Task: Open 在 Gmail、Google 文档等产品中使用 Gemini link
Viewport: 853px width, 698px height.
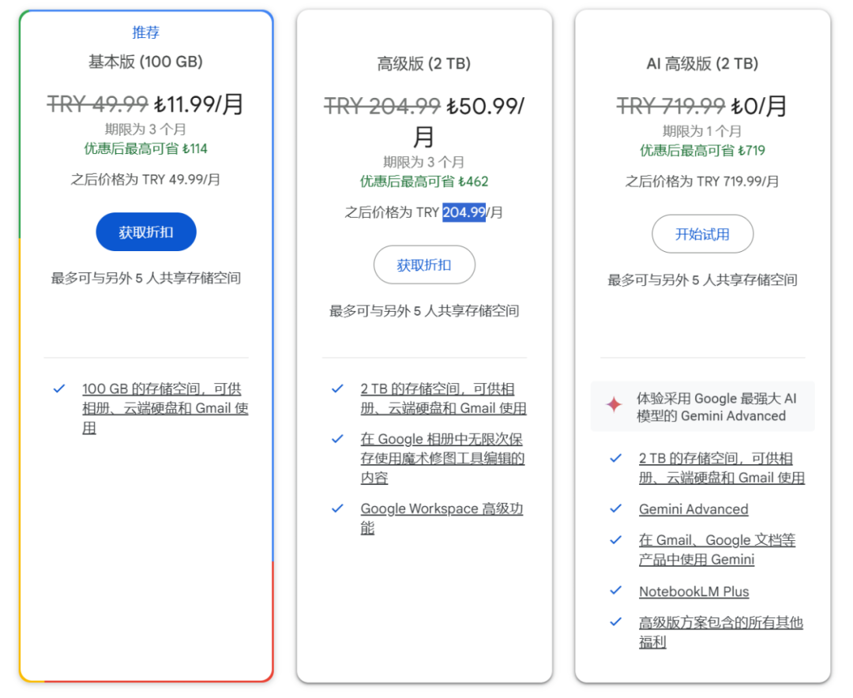Action: [x=717, y=550]
